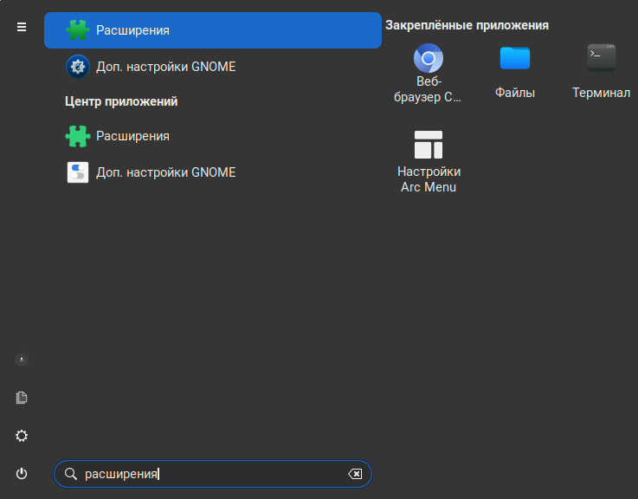Open system settings via the sidebar gear
The image size is (638, 499).
(x=22, y=436)
